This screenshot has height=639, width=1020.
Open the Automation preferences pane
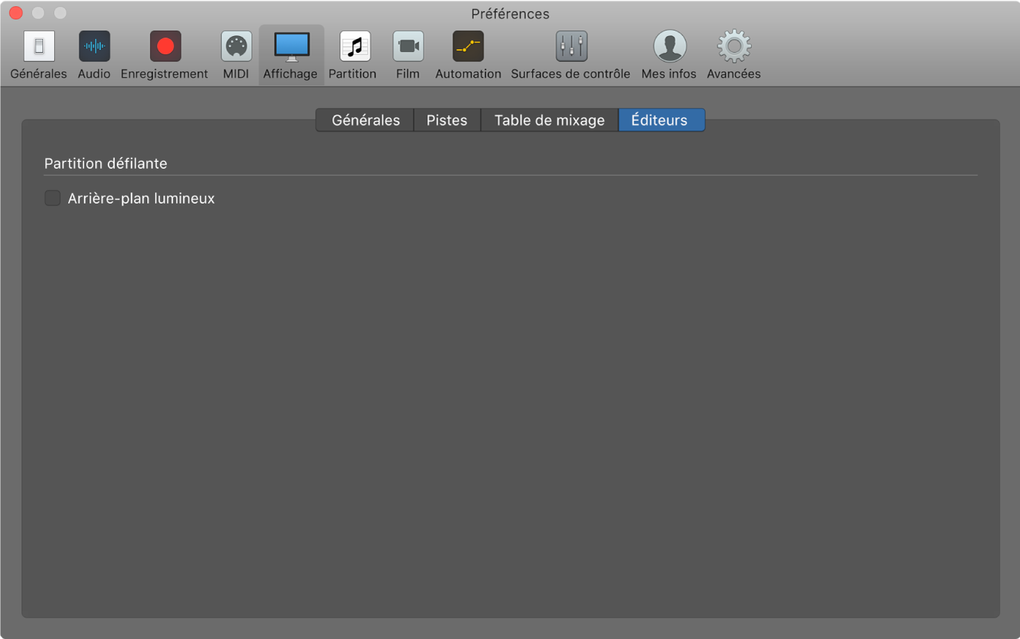(468, 47)
